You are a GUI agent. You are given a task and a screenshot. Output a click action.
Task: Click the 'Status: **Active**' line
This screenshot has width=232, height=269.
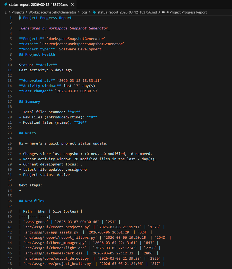click(x=38, y=65)
